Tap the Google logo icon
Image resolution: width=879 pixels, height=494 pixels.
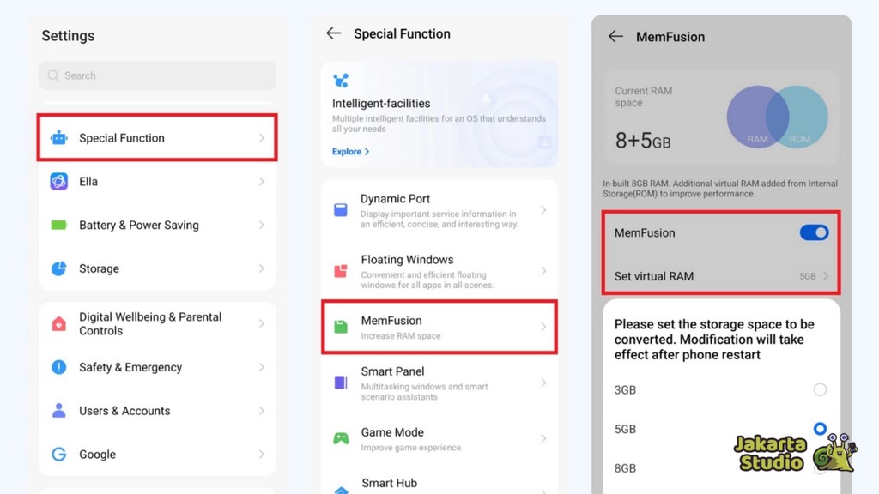tap(58, 455)
